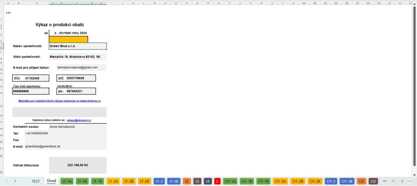Click the previous sheet navigation arrow
The image size is (417, 186).
[x=7, y=181]
